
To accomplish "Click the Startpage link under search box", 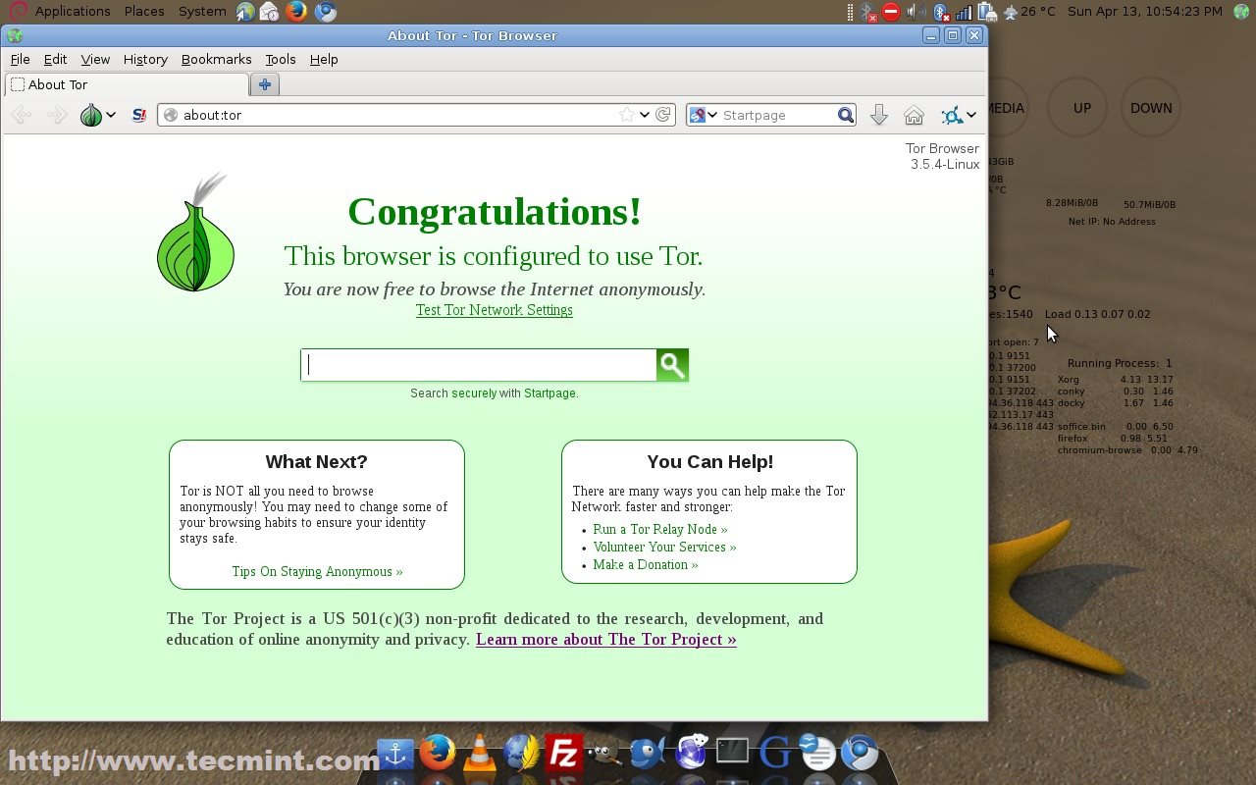I will 549,393.
